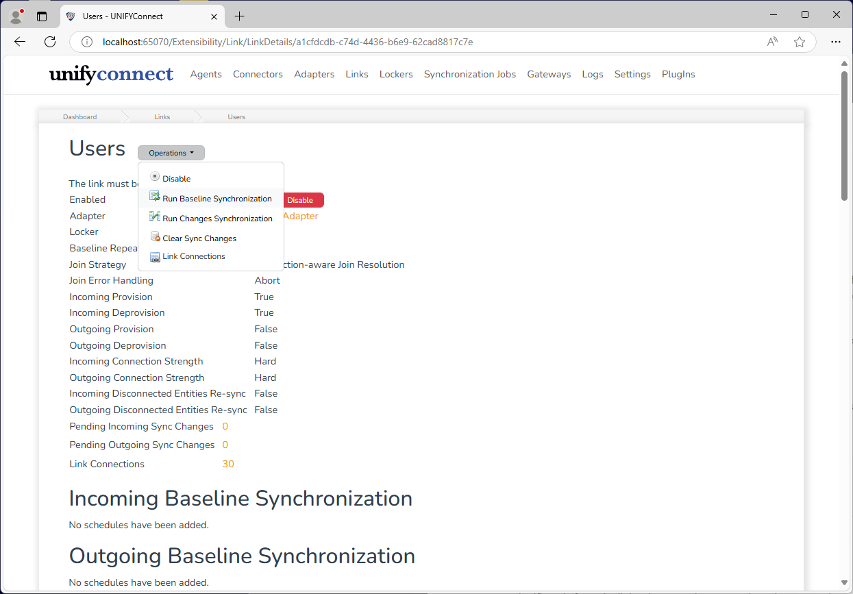This screenshot has width=853, height=594.
Task: Click the Link Connections menu icon
Action: 155,256
